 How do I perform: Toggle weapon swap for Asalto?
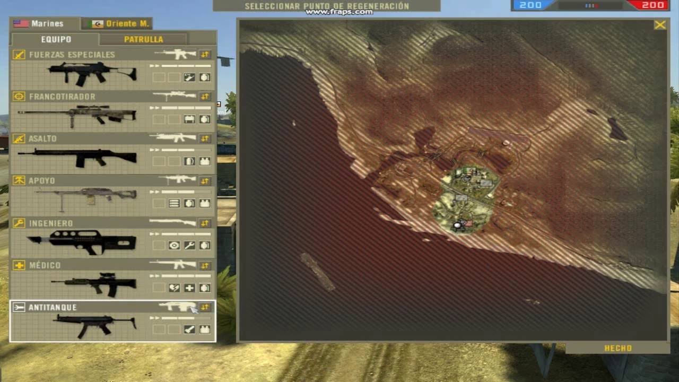[x=205, y=138]
